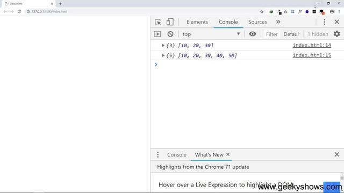344x193 pixels.
Task: Clear console with the ban icon
Action: point(170,34)
